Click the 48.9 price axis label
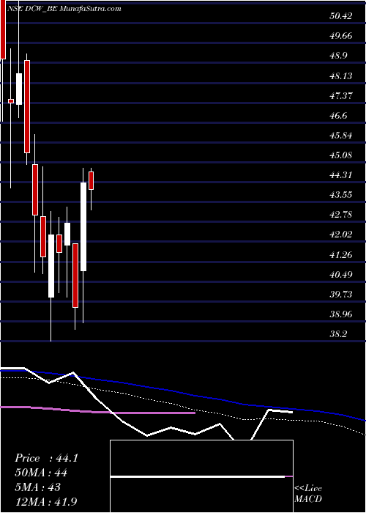The image size is (366, 513). [x=338, y=56]
